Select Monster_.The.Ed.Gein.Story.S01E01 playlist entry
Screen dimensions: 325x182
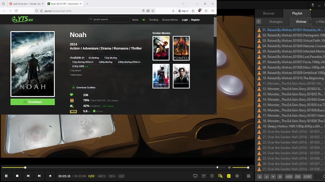291,83
